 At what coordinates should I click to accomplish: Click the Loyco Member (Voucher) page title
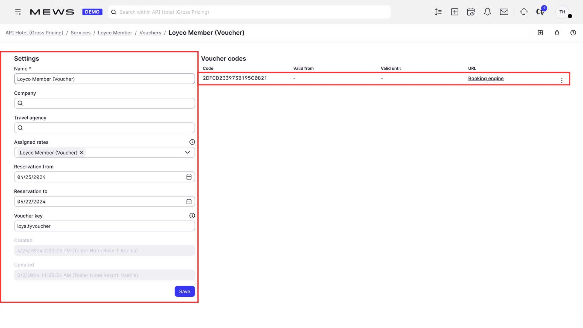pyautogui.click(x=206, y=33)
